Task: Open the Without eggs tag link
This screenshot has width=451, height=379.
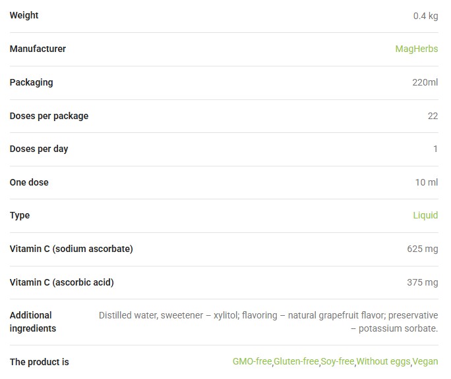Action: click(384, 361)
